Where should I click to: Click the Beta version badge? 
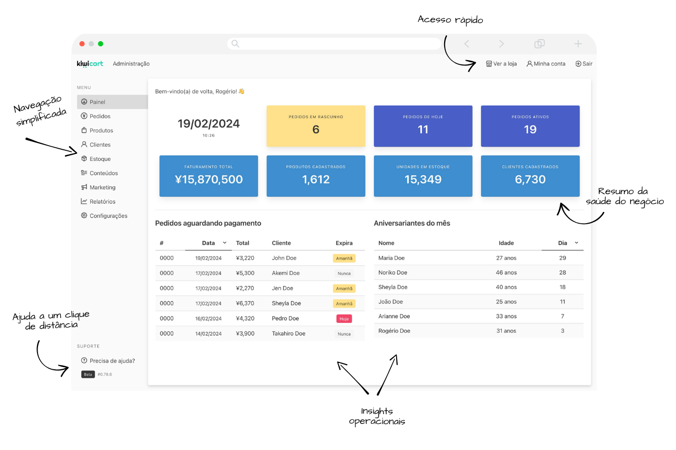[88, 374]
